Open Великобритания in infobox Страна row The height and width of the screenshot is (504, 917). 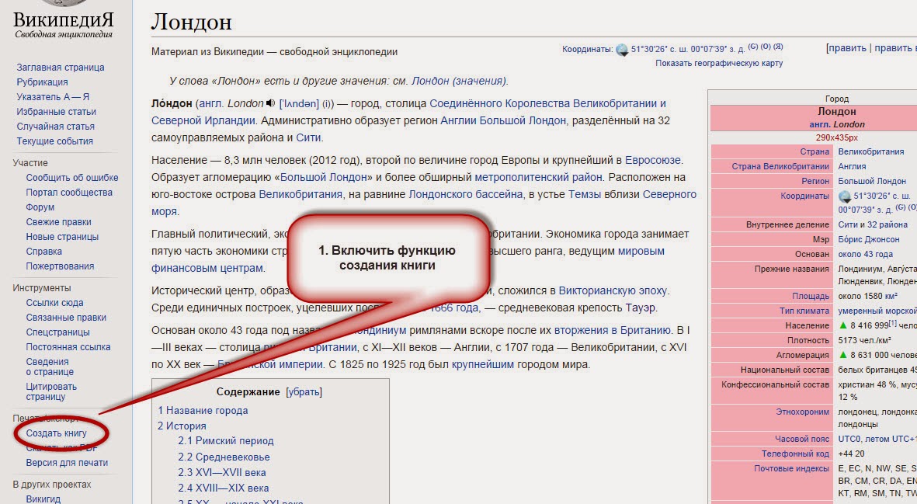click(870, 151)
